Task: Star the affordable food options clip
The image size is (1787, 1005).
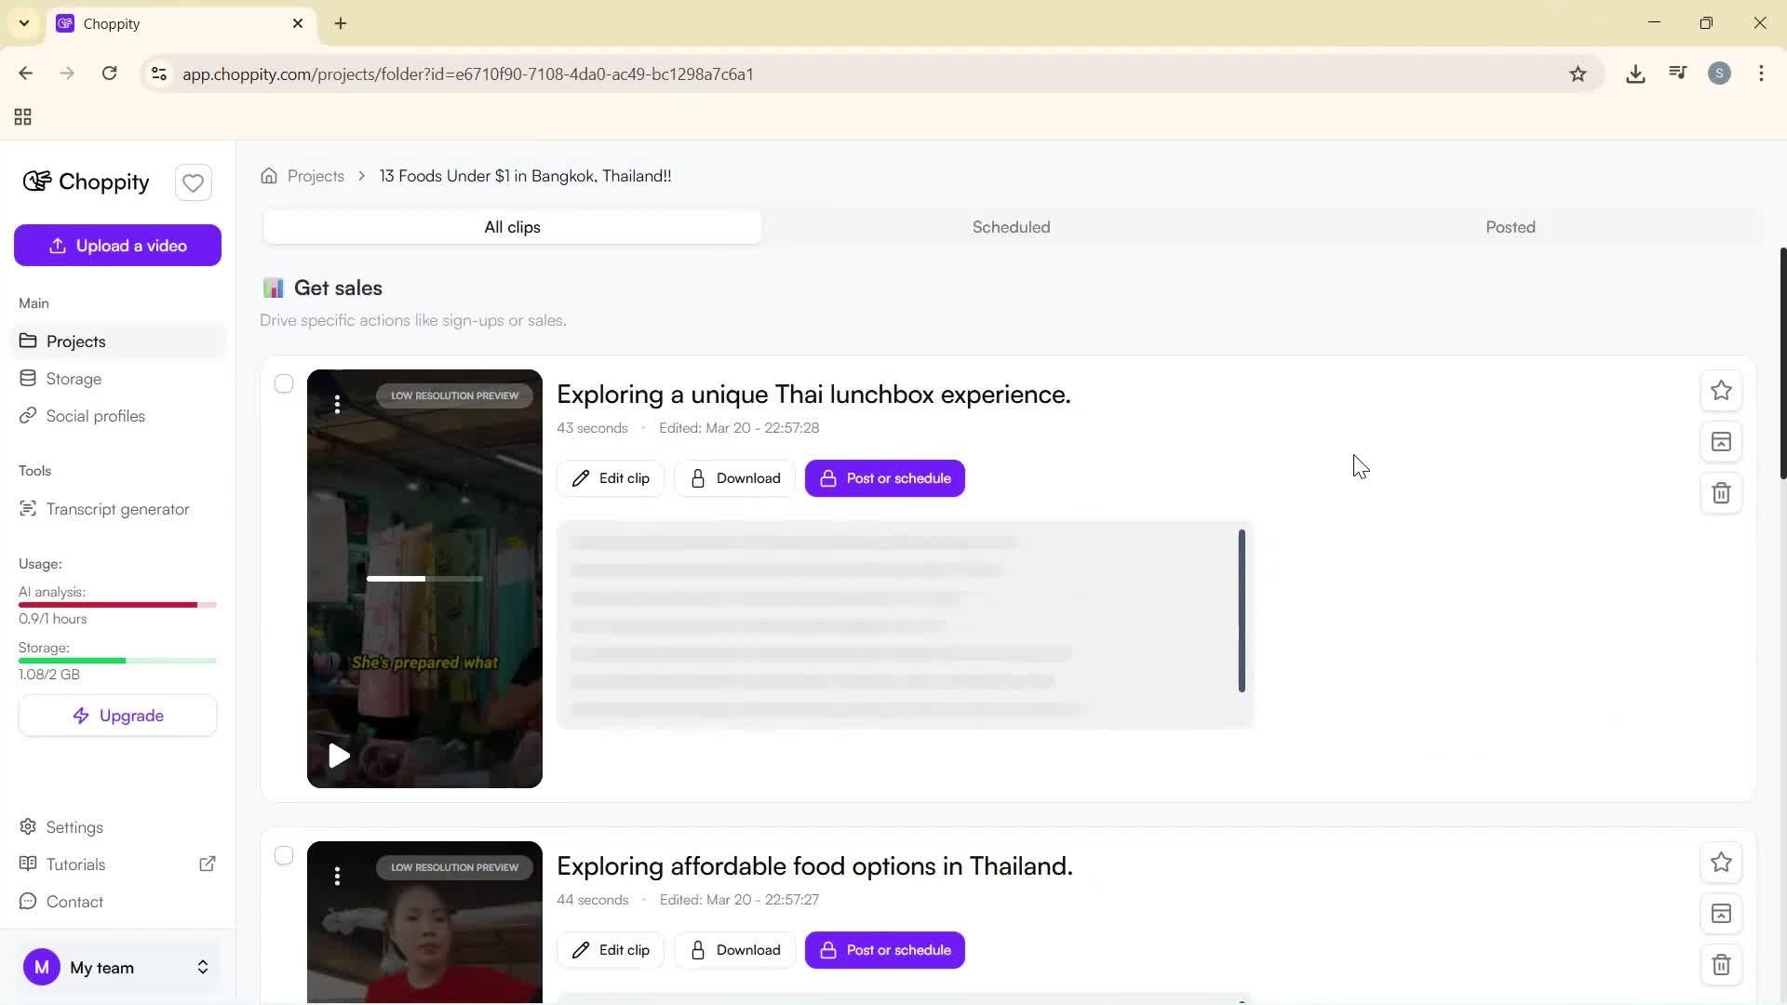Action: coord(1721,862)
